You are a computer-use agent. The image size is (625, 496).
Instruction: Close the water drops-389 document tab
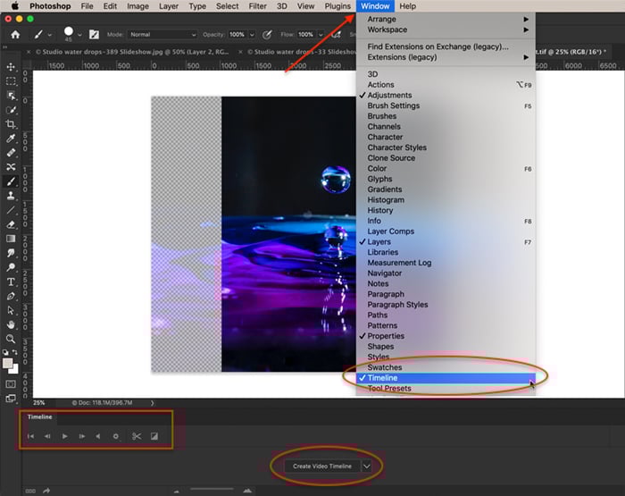click(29, 52)
